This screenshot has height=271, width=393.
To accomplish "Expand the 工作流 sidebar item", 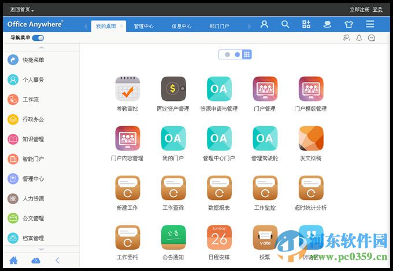I will coord(42,100).
